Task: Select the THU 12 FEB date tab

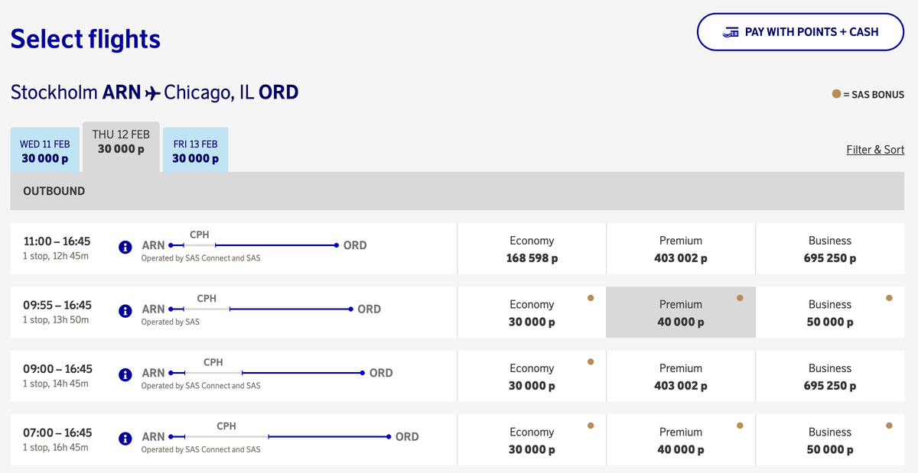Action: (121, 142)
